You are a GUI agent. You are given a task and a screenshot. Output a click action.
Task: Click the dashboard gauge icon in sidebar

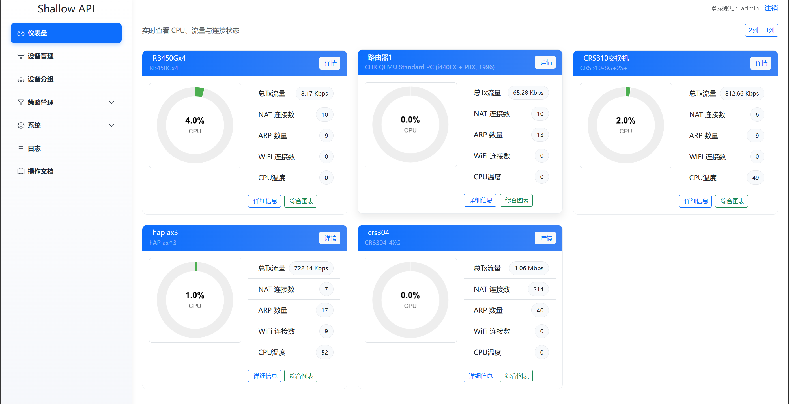point(21,33)
